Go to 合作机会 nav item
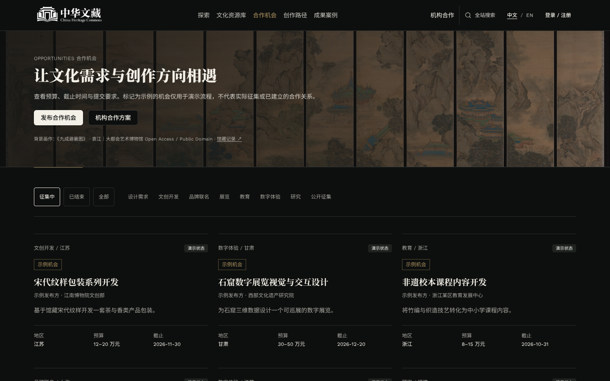The image size is (610, 381). coord(265,15)
